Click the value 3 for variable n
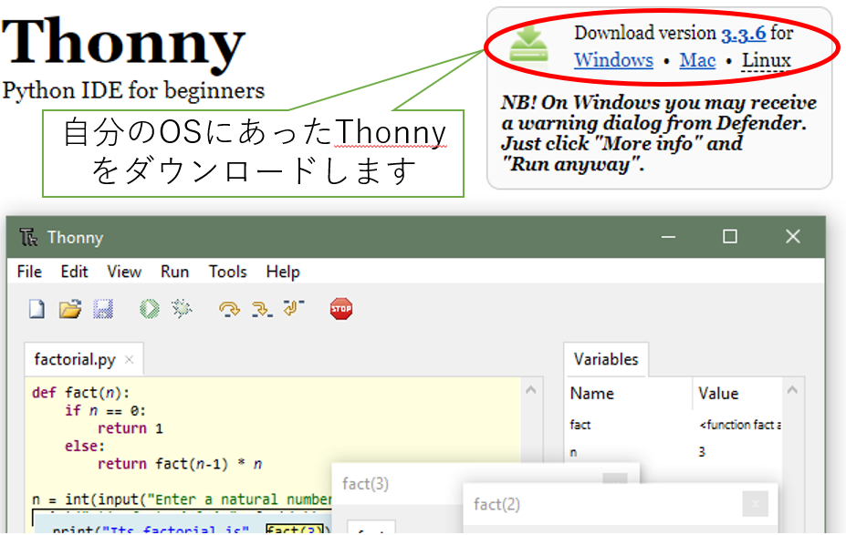This screenshot has height=535, width=846. [702, 451]
